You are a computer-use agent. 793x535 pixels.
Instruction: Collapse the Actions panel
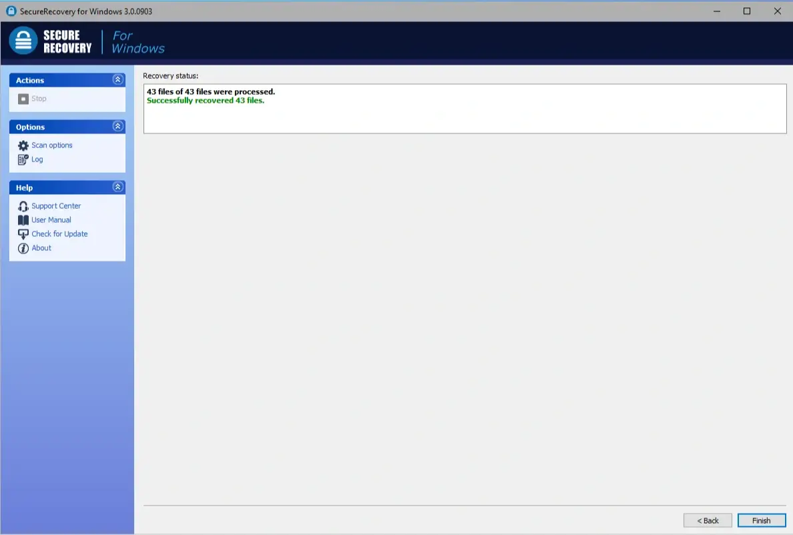tap(117, 79)
